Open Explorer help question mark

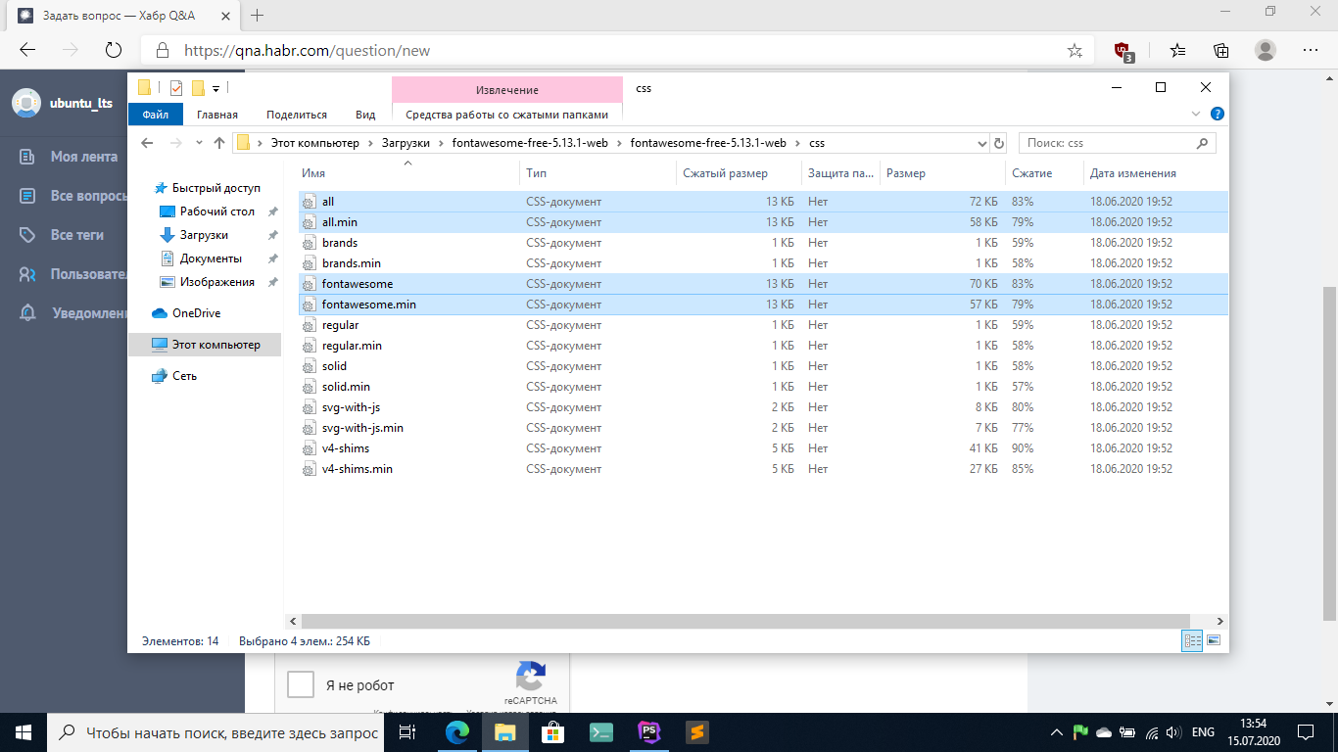[1218, 115]
